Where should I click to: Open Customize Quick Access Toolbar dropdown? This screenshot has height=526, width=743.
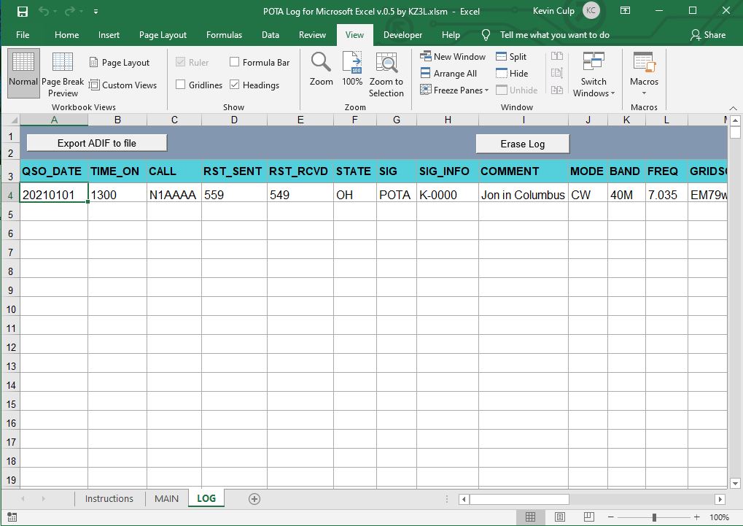(x=96, y=12)
